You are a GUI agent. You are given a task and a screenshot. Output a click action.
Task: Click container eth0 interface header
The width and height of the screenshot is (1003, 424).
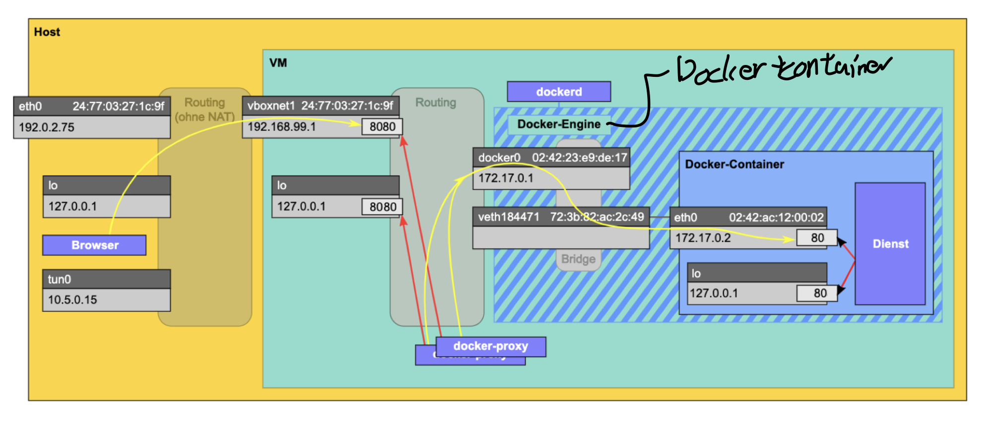click(748, 217)
